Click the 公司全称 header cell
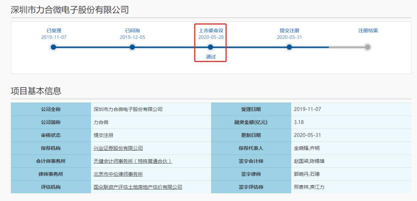The width and height of the screenshot is (417, 201). (51, 109)
